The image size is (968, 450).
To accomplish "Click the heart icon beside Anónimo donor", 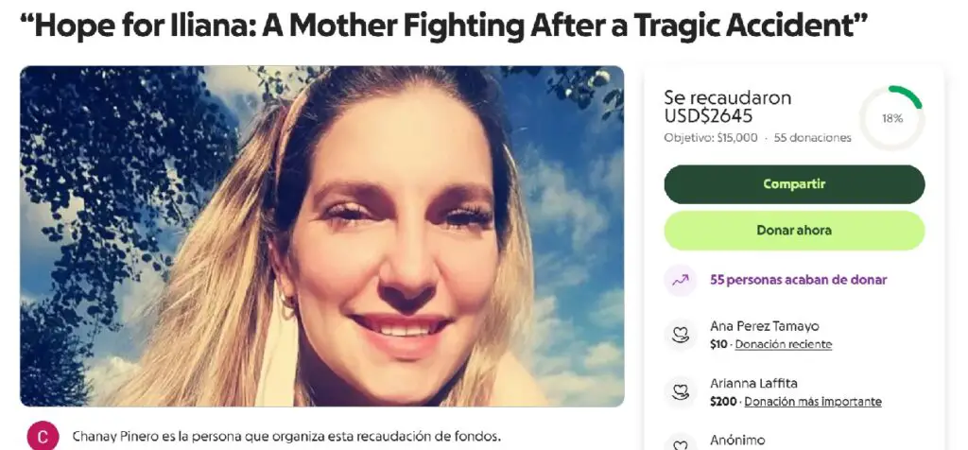I will tap(681, 443).
